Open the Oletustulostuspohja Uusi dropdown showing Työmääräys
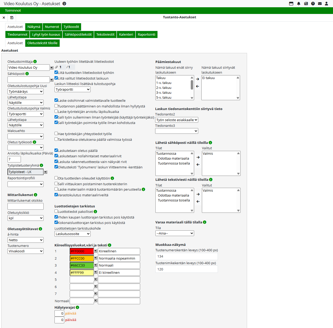Viewport: 333px width, 328px height. tap(26, 91)
